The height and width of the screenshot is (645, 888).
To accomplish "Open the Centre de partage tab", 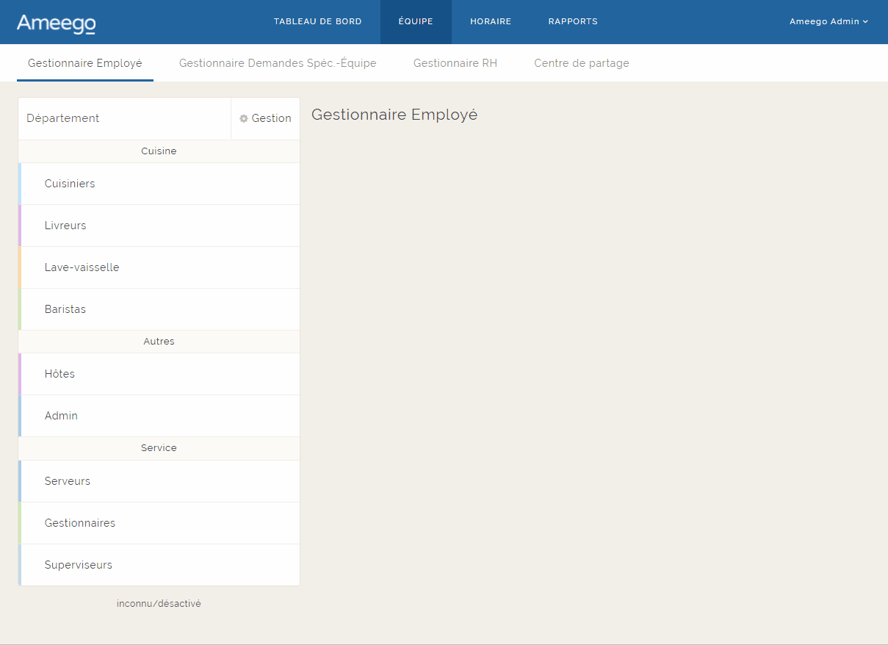I will tap(582, 63).
